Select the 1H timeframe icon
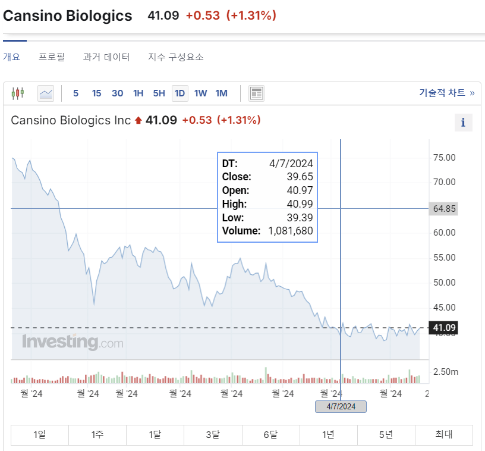Screen dimensions: 485x451 [138, 93]
